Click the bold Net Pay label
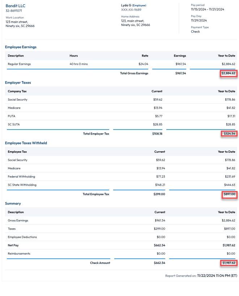239x296 pixels. [x=13, y=245]
